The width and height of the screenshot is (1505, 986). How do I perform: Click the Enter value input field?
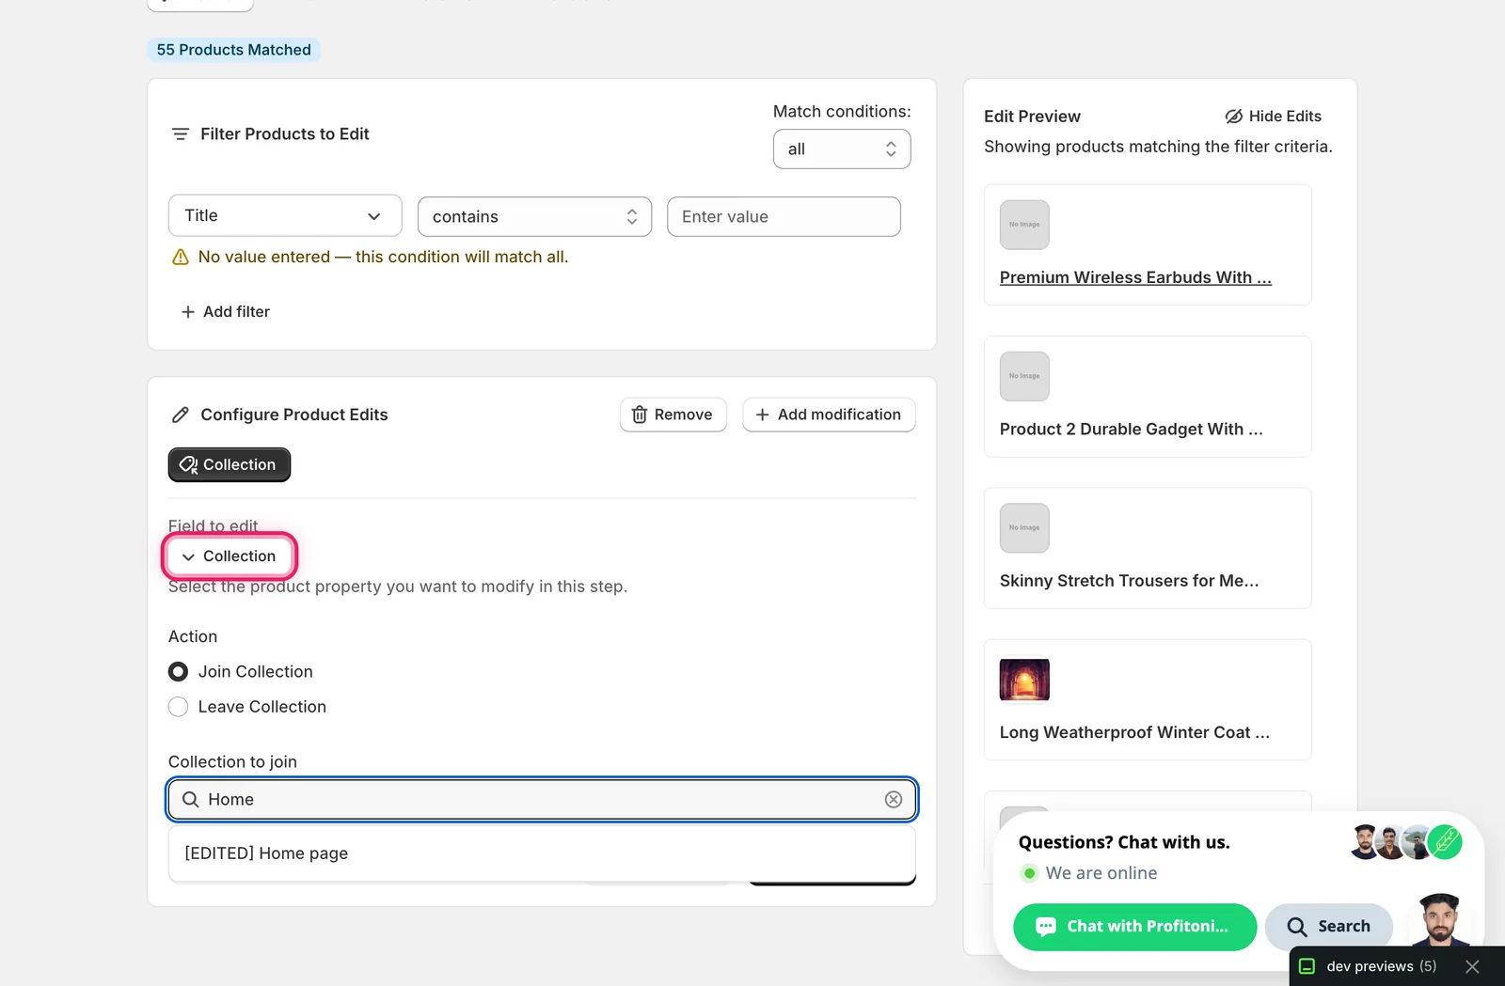click(x=784, y=216)
